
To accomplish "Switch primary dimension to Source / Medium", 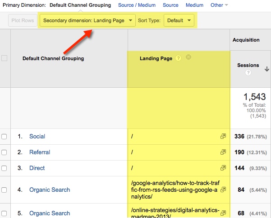I will coord(137,5).
